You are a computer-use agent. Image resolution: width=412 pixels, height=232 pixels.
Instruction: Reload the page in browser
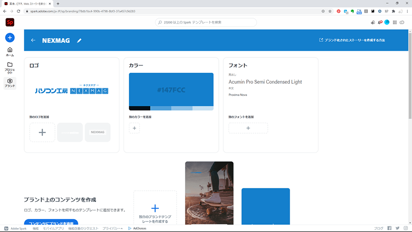[18, 11]
